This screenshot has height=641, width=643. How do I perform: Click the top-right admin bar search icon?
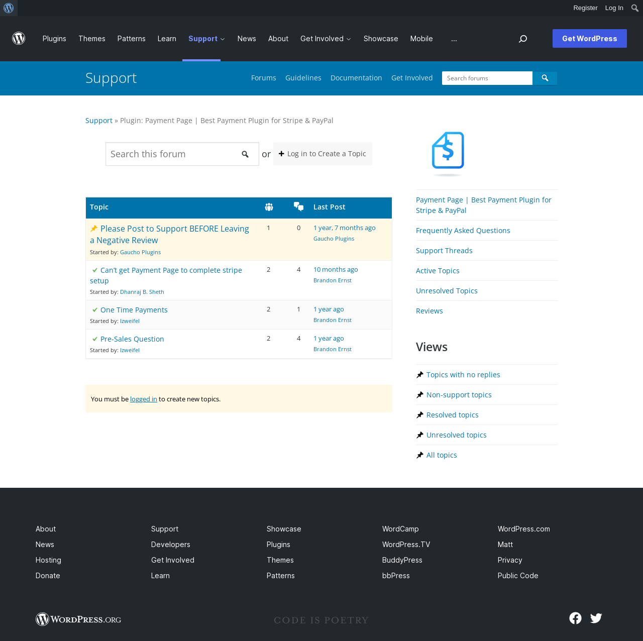point(635,8)
